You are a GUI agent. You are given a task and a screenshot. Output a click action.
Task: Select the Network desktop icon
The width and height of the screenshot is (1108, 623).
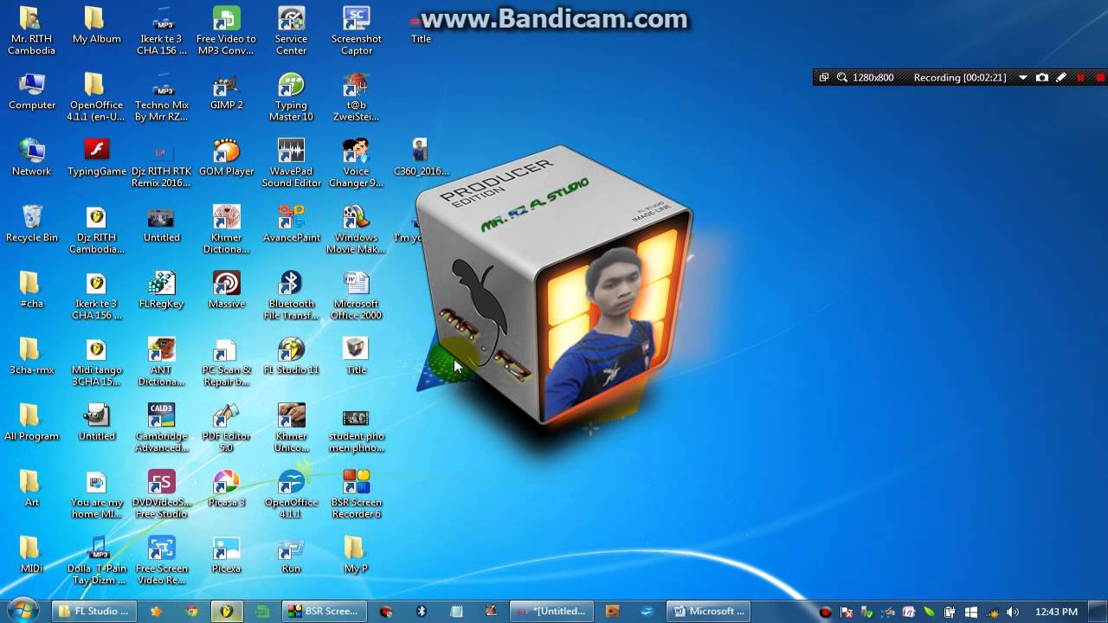(31, 157)
